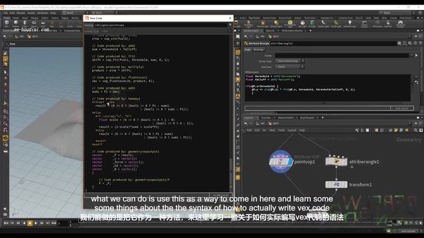Screen dimensions: 424x238
Task: Open the Windows menu
Action: pos(42,13)
